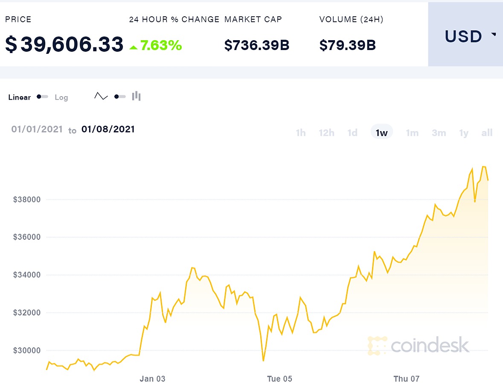The width and height of the screenshot is (503, 391).
Task: Enable Linear scale mode
Action: [x=19, y=97]
